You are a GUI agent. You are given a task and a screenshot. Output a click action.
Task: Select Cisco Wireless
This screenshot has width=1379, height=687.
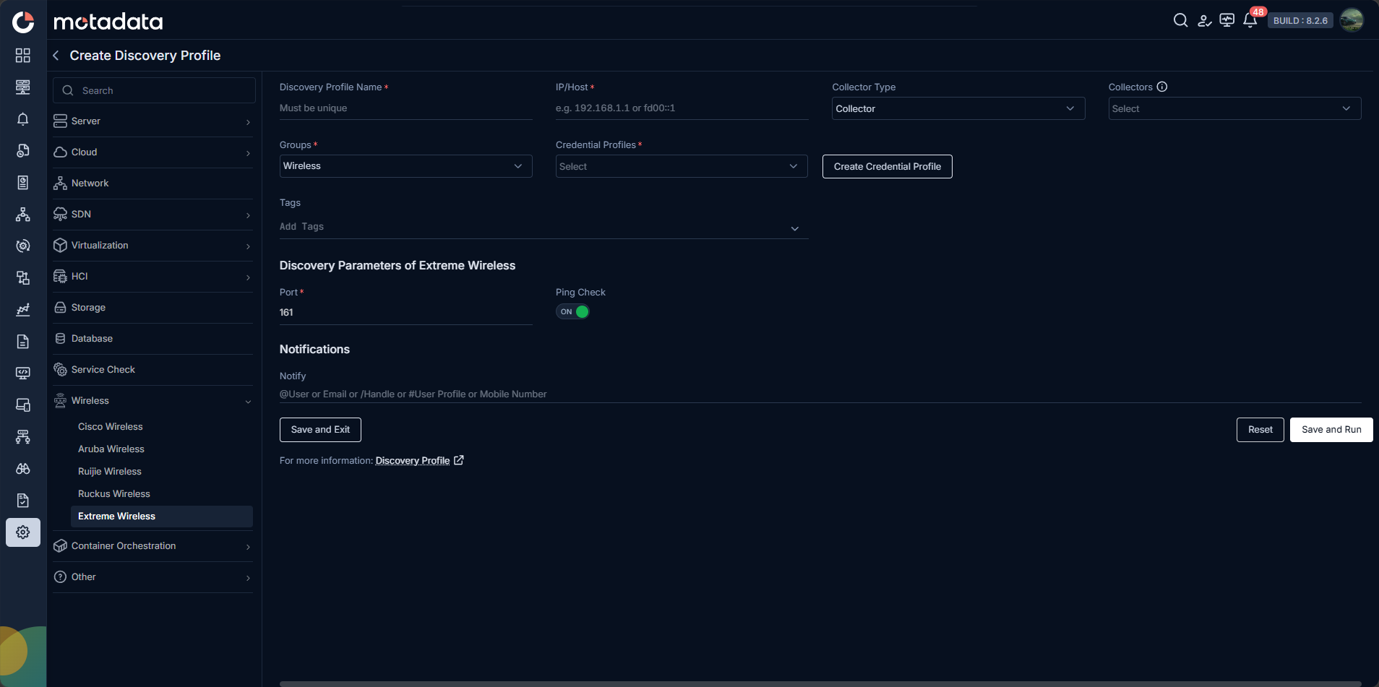pyautogui.click(x=111, y=427)
